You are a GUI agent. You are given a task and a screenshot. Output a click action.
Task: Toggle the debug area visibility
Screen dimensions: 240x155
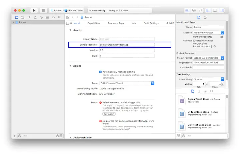point(215,10)
